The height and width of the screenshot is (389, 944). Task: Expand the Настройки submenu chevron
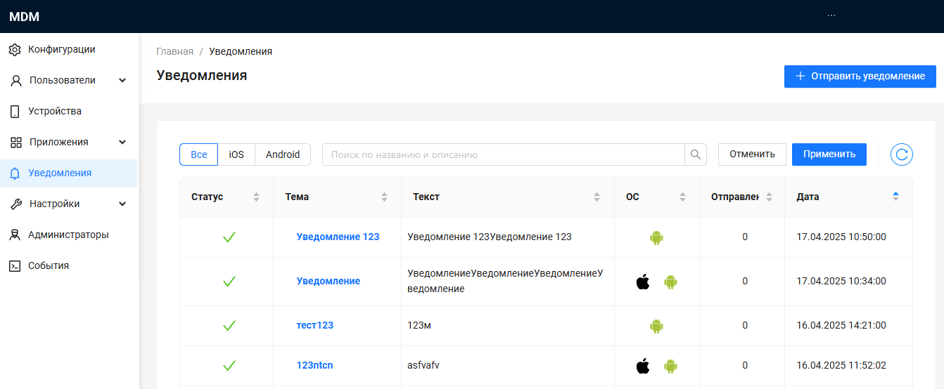(x=122, y=204)
